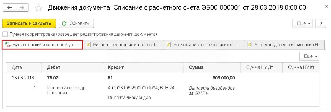Click the coin icon on Расчеты налоговых агентов tab
Screen dimensions: 331x112
(88, 45)
